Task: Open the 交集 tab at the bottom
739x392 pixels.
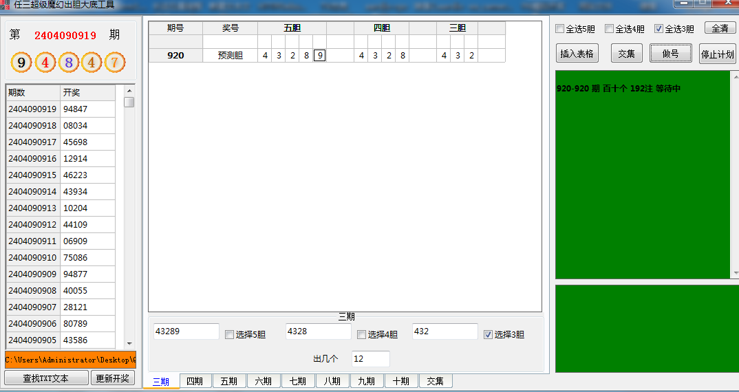Action: 435,381
